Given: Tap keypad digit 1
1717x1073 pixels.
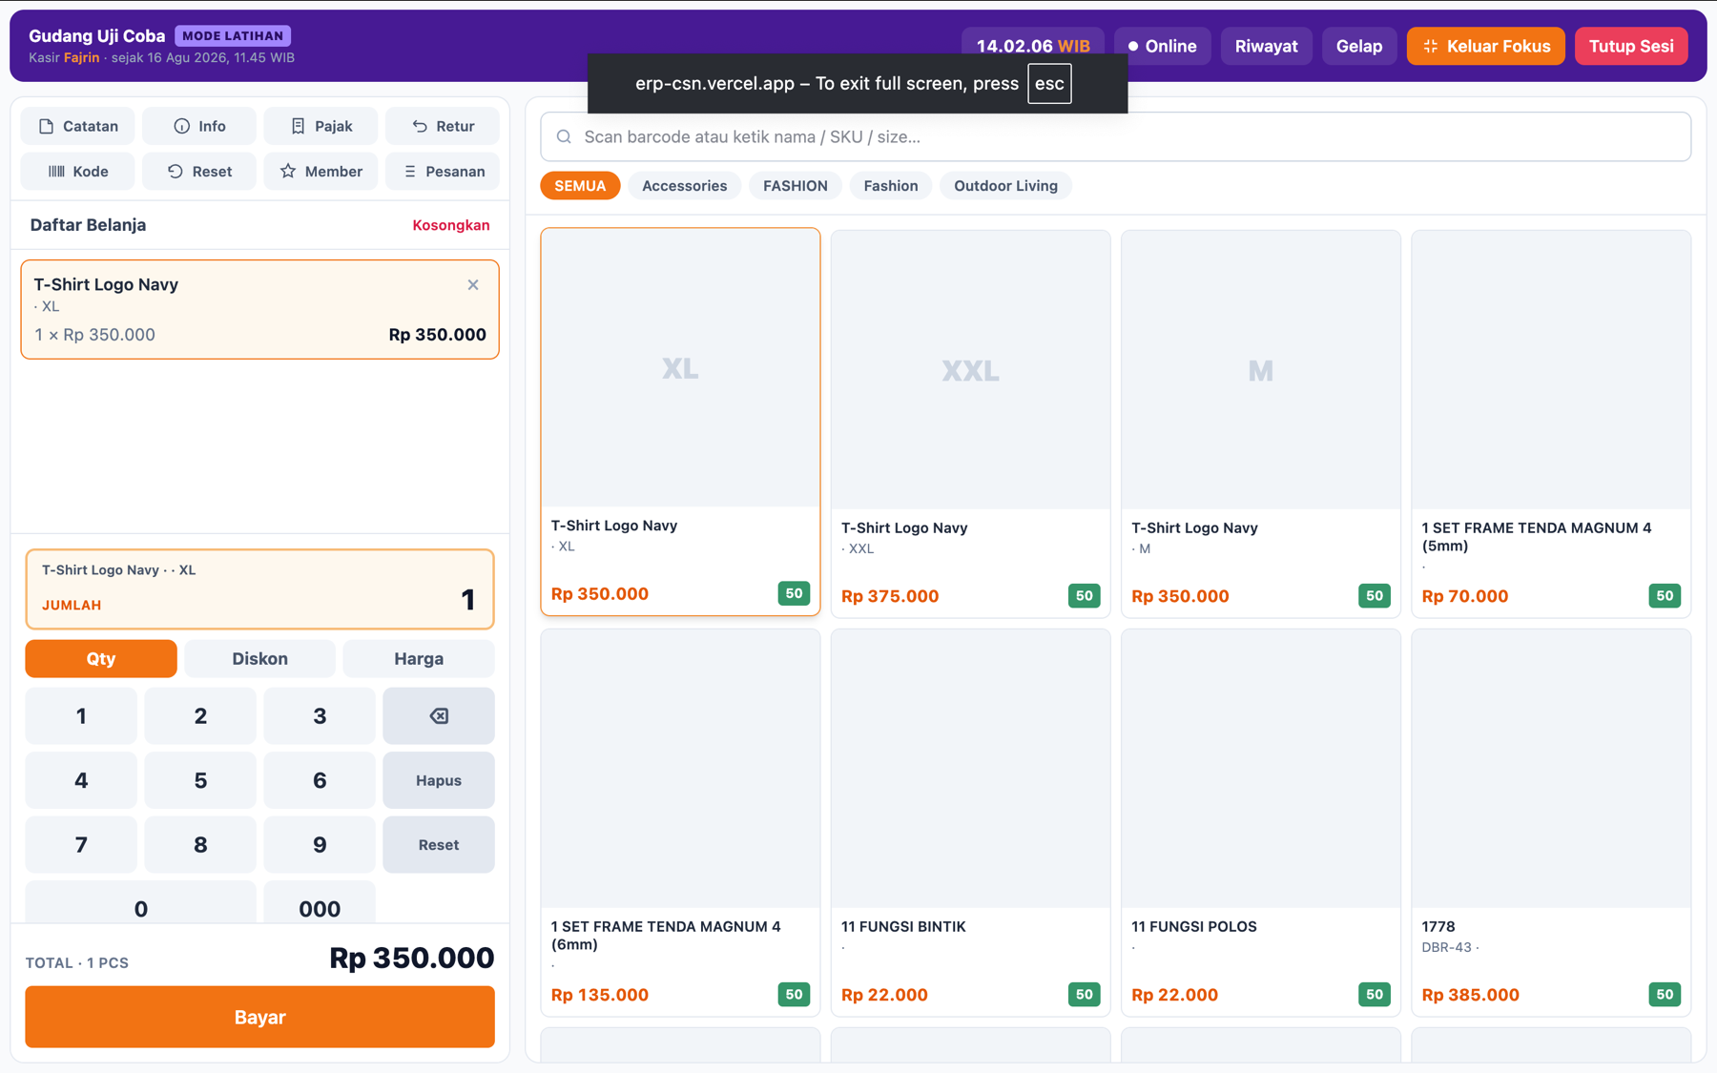Looking at the screenshot, I should pyautogui.click(x=81, y=716).
